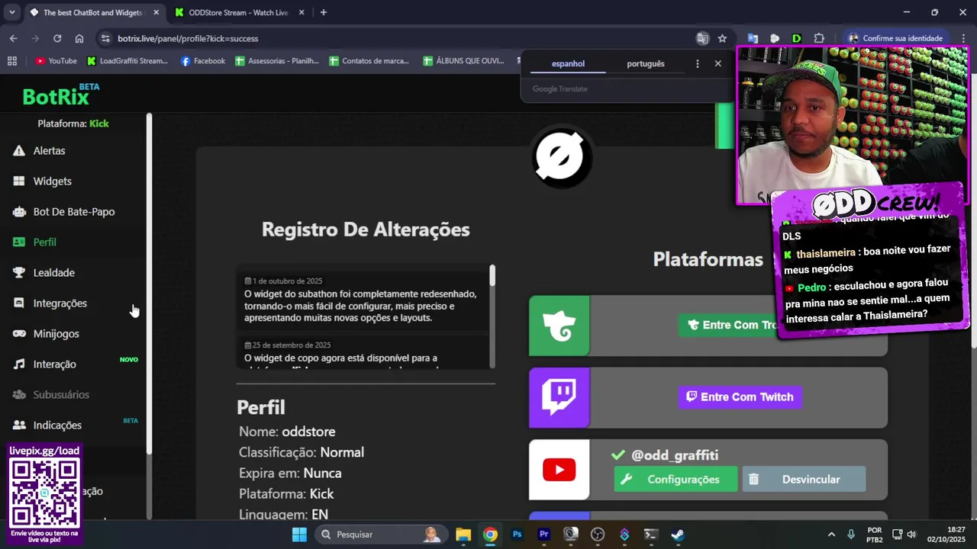
Task: Close the Google Translate popup
Action: [717, 63]
